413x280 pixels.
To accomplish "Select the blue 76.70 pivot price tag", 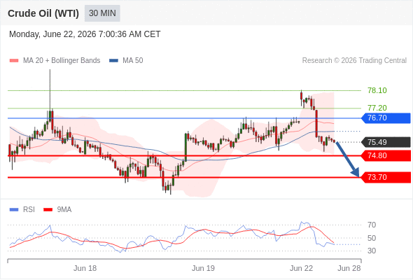I will point(386,118).
